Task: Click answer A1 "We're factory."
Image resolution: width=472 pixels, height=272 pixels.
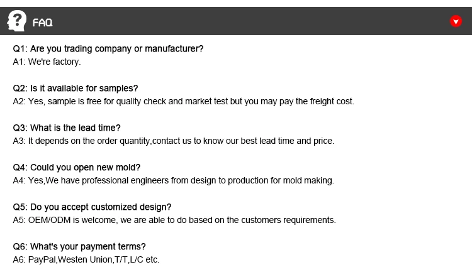Action: [47, 62]
